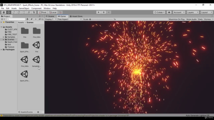The height and width of the screenshot is (120, 214).
Task: Open the Collab dropdown
Action: [x=159, y=12]
